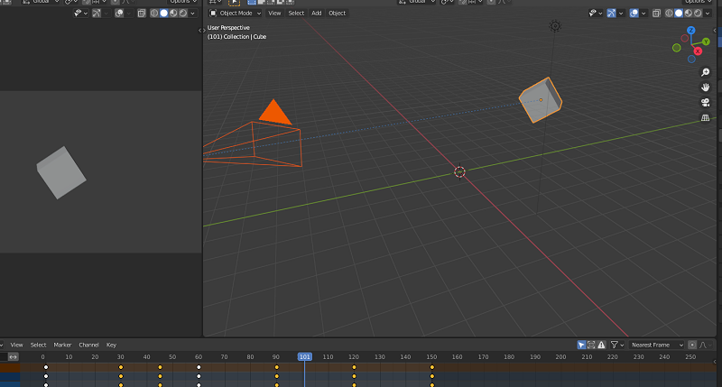Viewport: 722px width, 387px height.
Task: Toggle X-ray in left viewport
Action: pos(142,14)
